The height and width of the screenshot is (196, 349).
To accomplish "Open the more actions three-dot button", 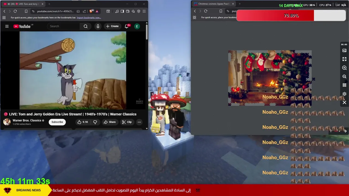I will tap(139, 122).
